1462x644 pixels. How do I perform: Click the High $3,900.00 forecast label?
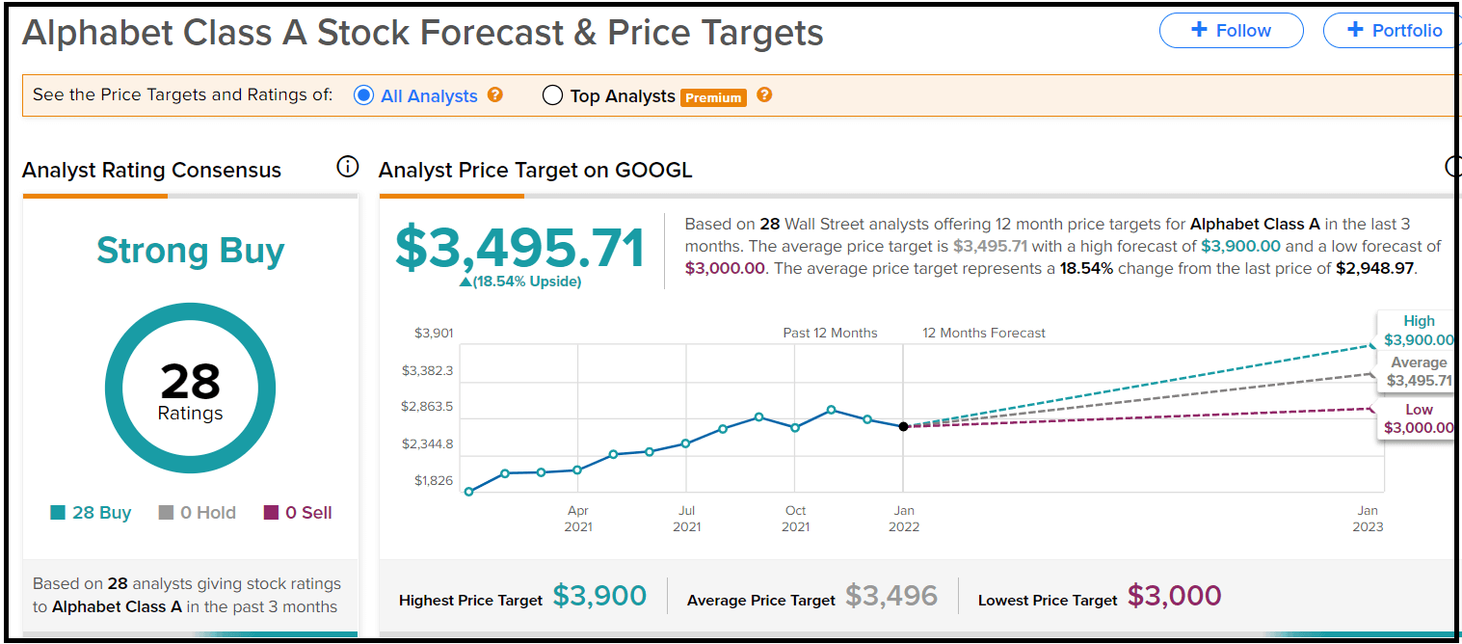point(1418,330)
